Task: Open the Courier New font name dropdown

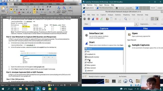Action: (x=26, y=7)
